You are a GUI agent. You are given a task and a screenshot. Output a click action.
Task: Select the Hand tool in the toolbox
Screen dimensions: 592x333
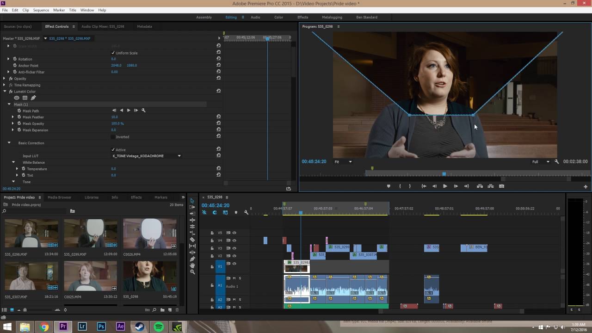192,265
